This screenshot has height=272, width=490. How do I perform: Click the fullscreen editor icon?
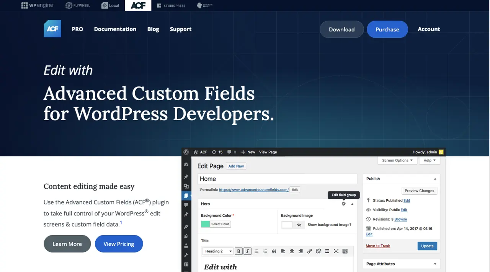tap(336, 251)
